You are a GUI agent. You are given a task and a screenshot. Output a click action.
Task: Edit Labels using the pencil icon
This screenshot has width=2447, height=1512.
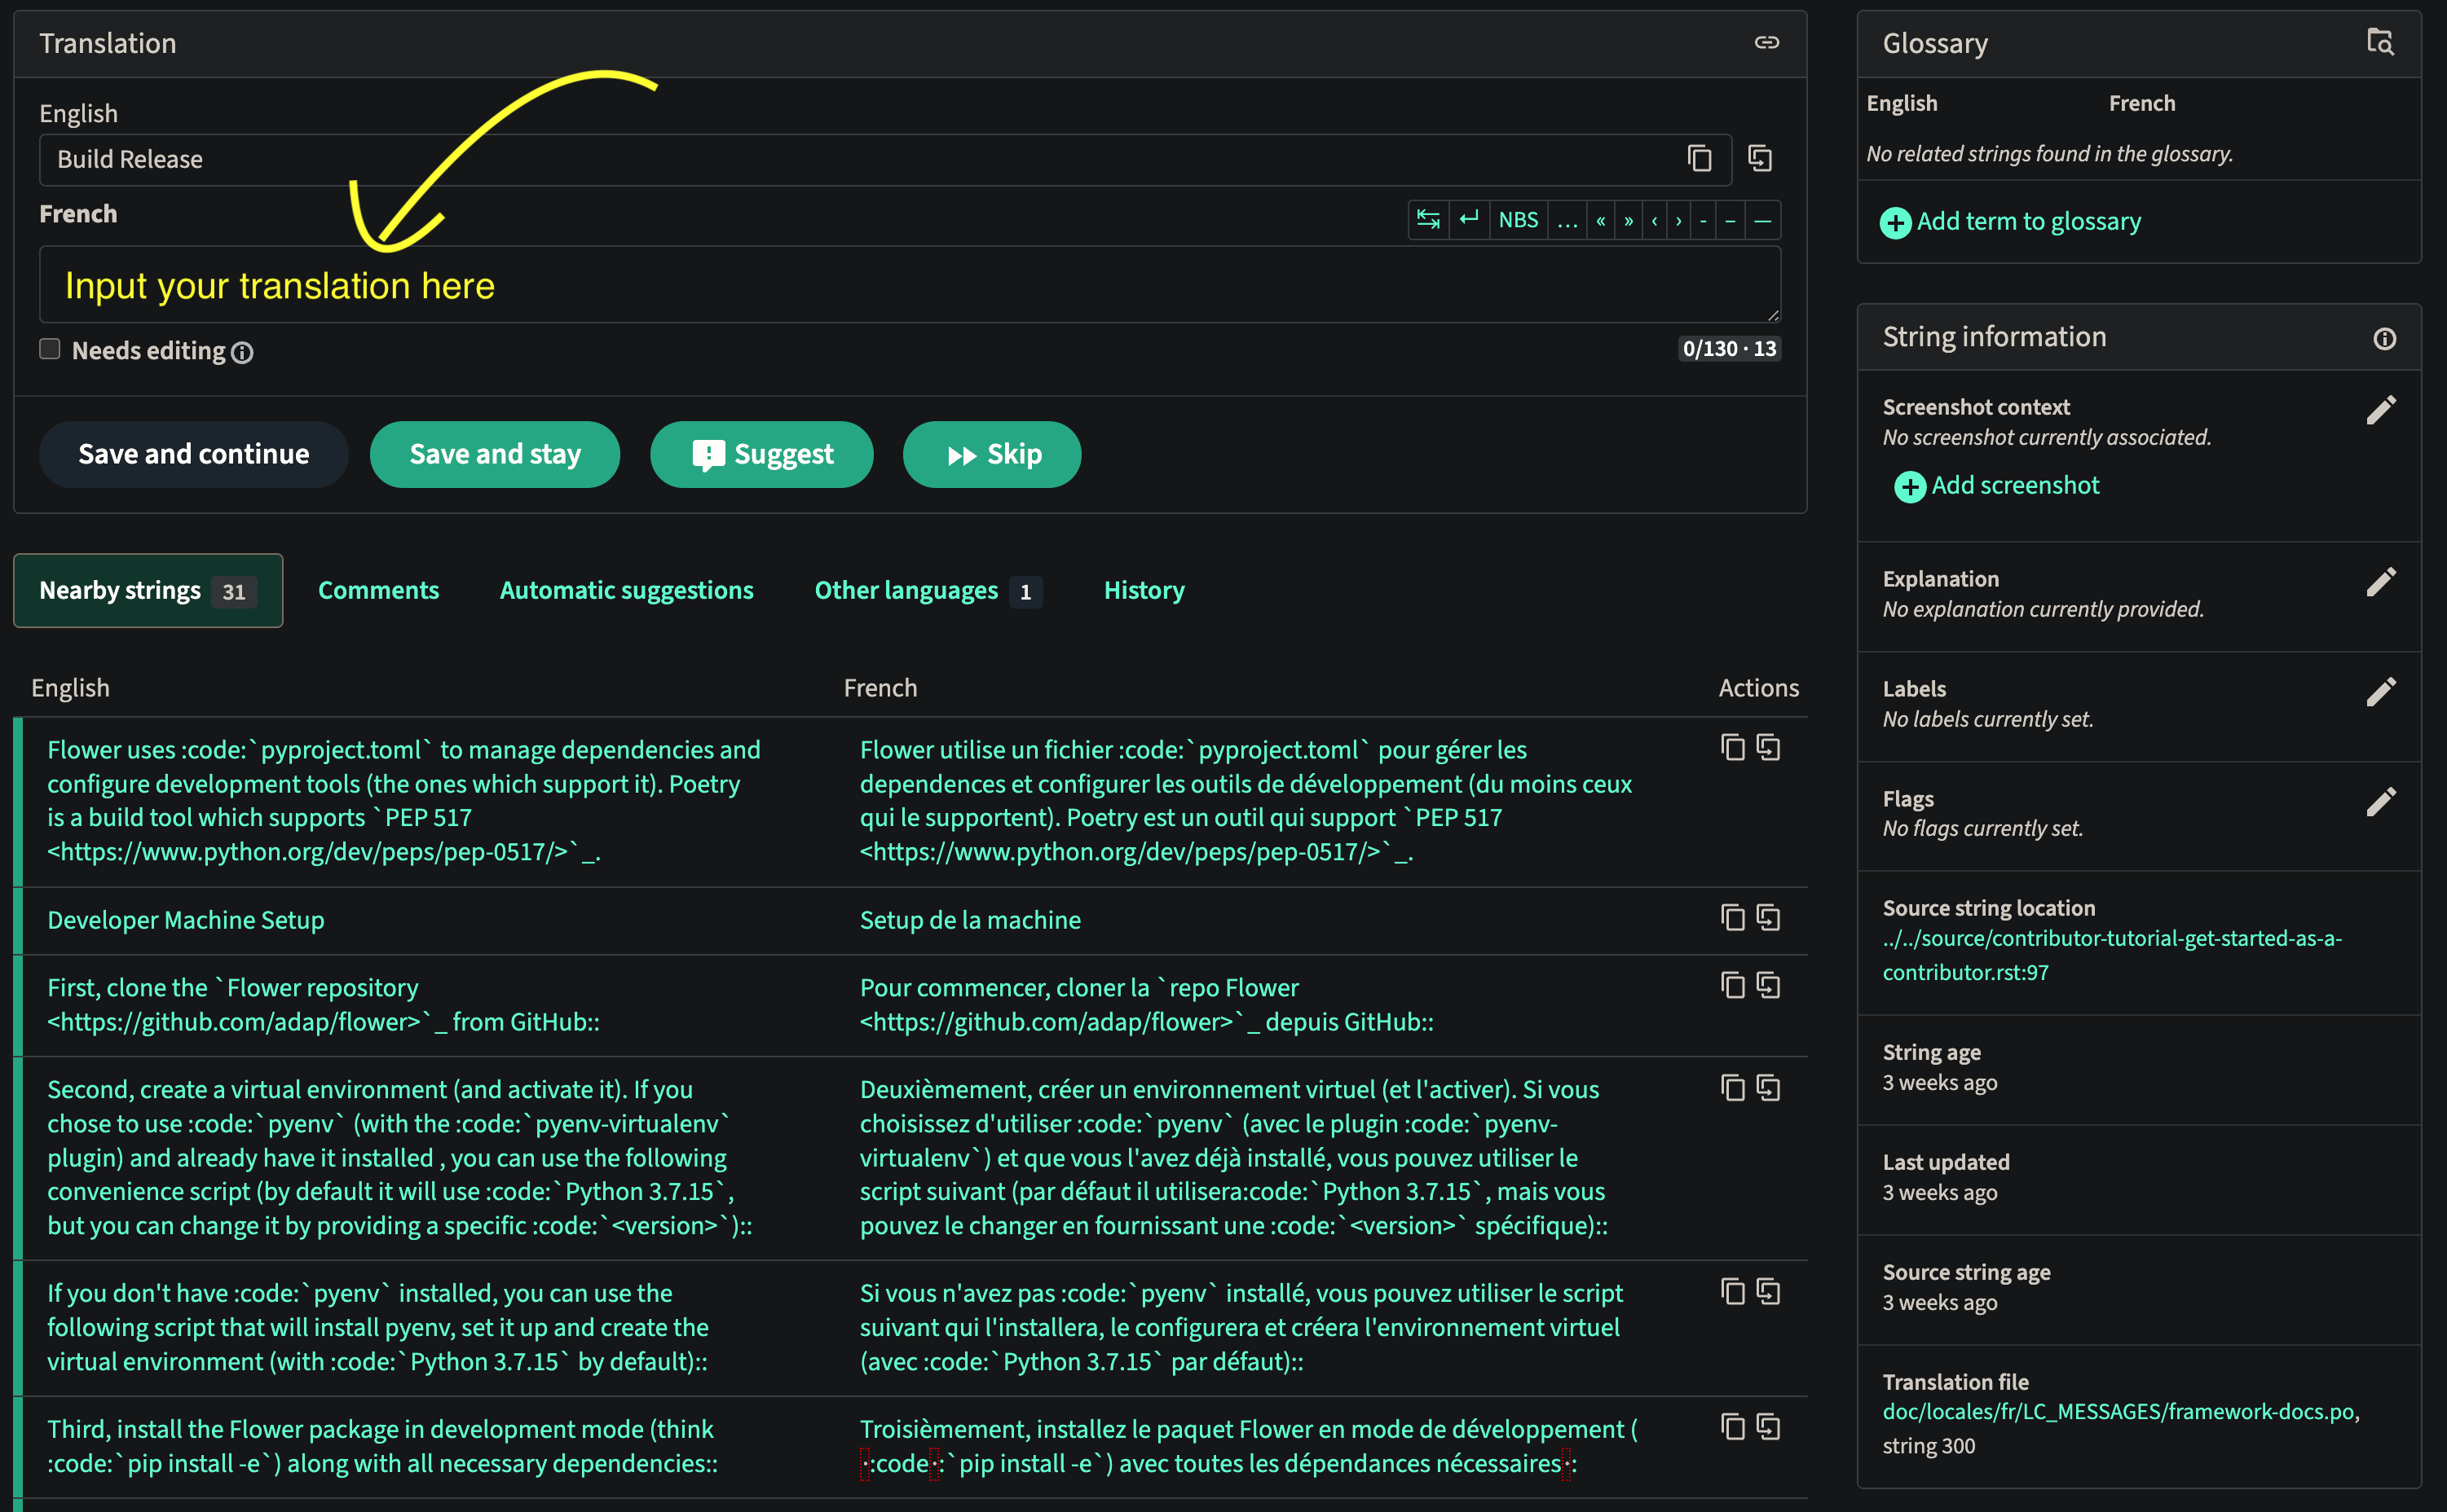(x=2381, y=692)
